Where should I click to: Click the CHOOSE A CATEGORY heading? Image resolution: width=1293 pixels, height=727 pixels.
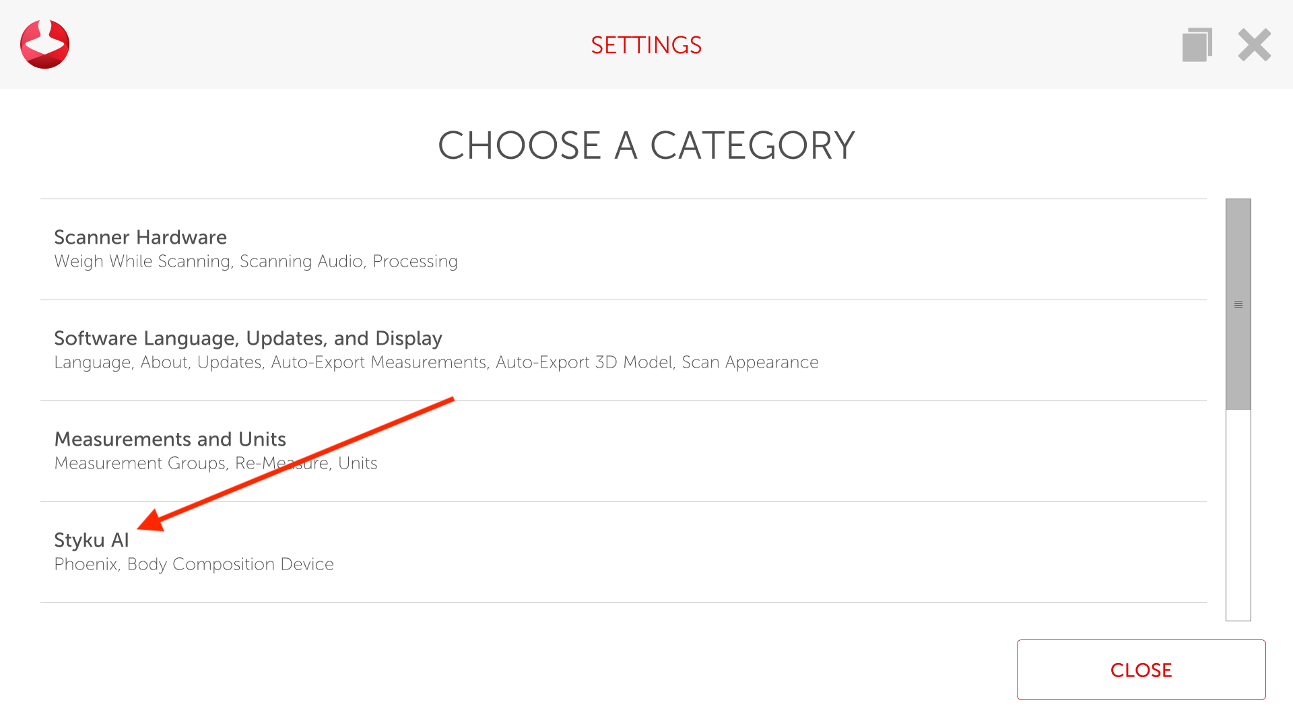pyautogui.click(x=646, y=145)
